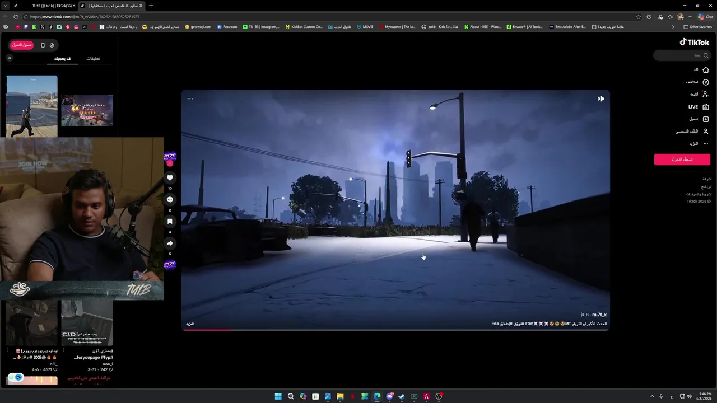
Task: Open File Explorer from the taskbar
Action: (340, 396)
